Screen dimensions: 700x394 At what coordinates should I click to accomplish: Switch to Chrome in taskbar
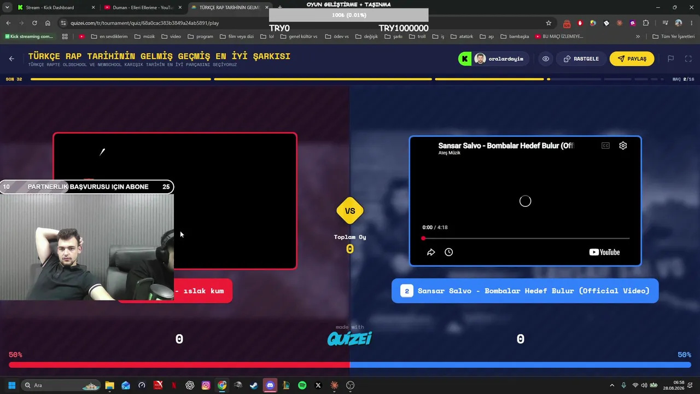(221, 385)
